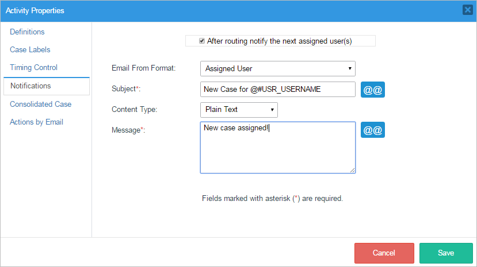Viewport: 477px width, 267px height.
Task: Click the Email From Format label
Action: [143, 69]
